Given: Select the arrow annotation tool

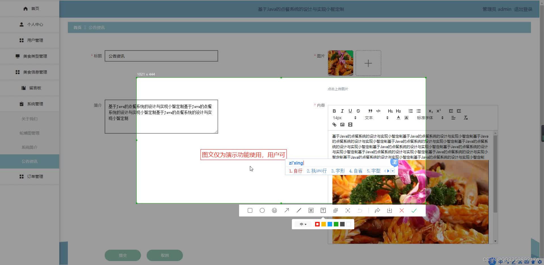Looking at the screenshot, I should [287, 211].
